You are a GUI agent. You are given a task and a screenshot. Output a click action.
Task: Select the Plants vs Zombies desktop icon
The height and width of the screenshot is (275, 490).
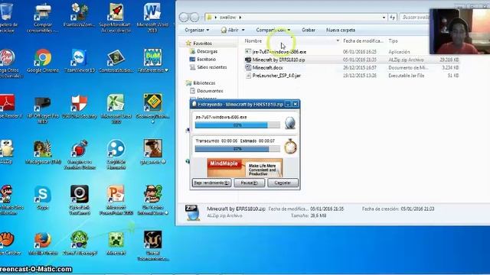pos(80,15)
